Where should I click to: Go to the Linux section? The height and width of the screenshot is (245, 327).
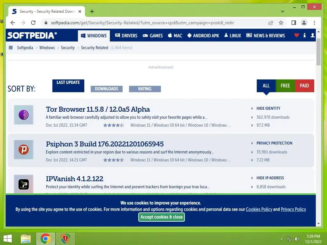click(232, 36)
